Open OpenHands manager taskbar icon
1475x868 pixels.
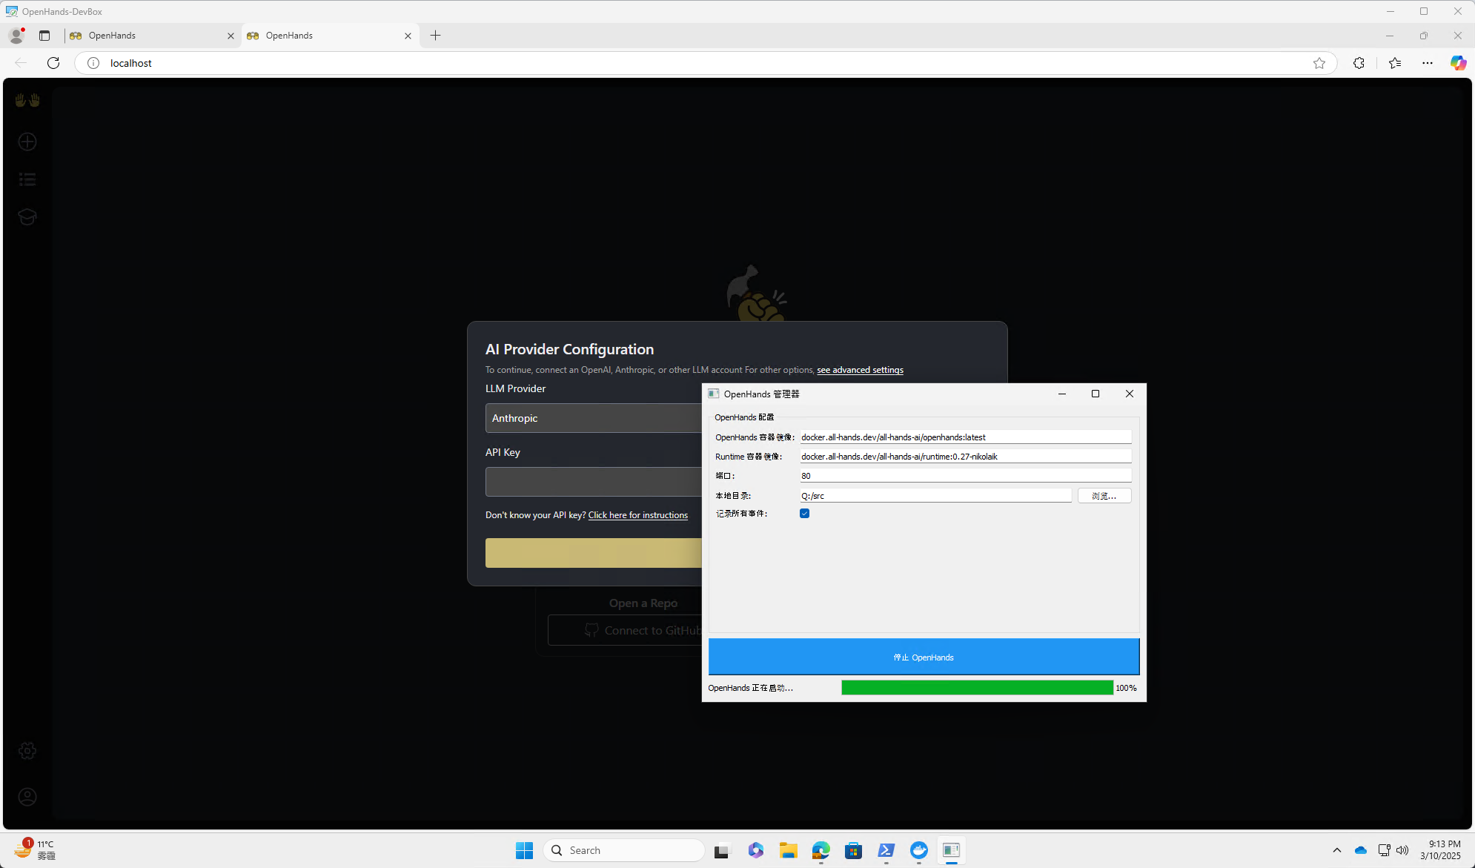[x=952, y=850]
